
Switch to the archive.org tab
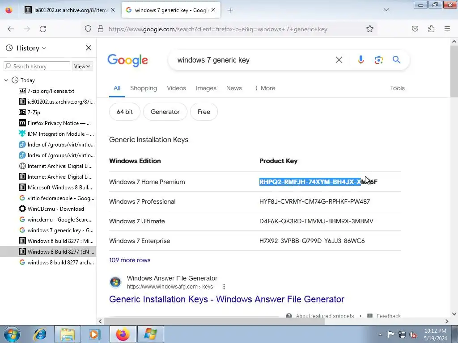69,10
